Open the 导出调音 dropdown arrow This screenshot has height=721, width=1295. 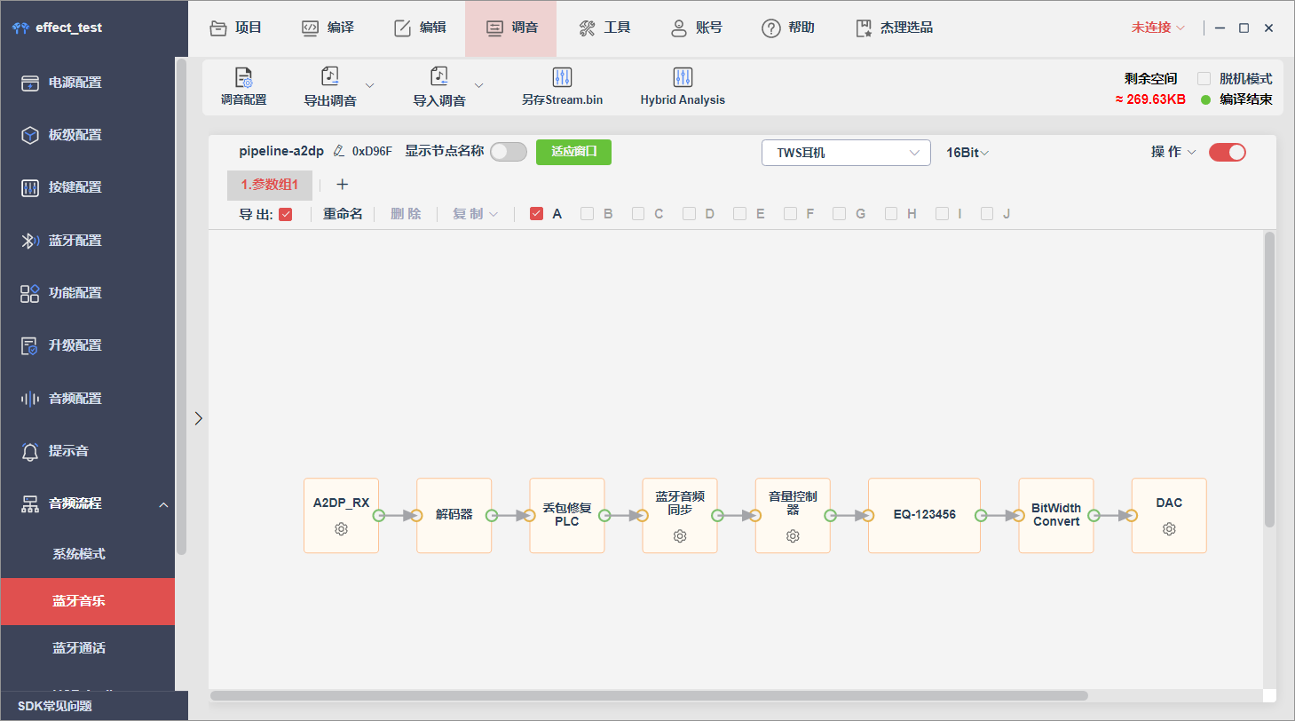coord(370,85)
